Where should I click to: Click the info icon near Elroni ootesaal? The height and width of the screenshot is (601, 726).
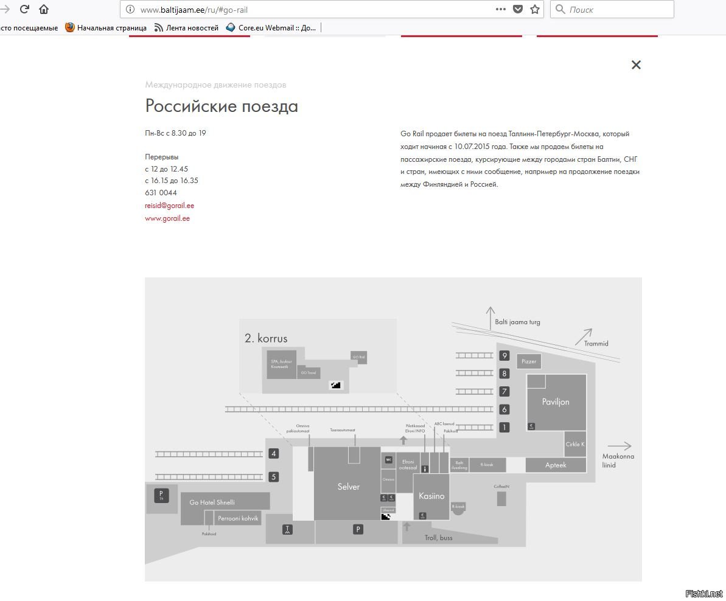tap(425, 469)
